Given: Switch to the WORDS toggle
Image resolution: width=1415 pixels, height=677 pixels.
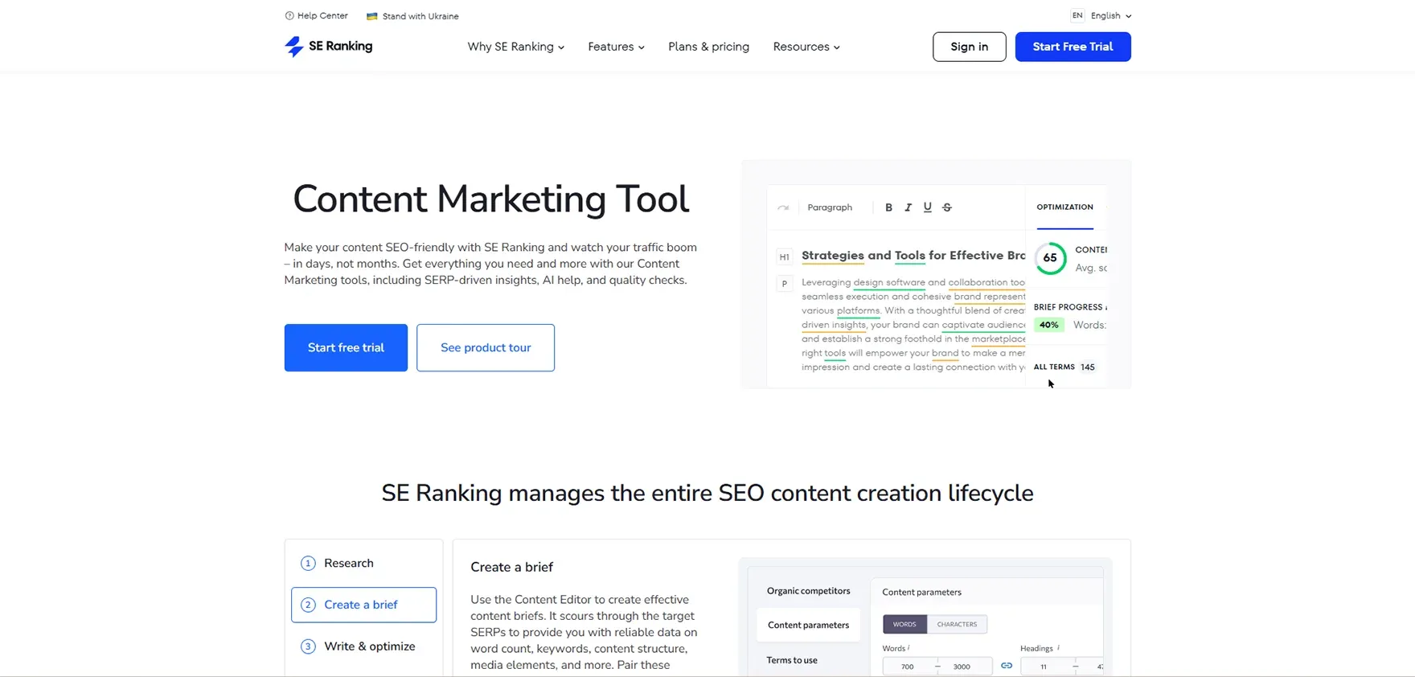Looking at the screenshot, I should point(904,624).
